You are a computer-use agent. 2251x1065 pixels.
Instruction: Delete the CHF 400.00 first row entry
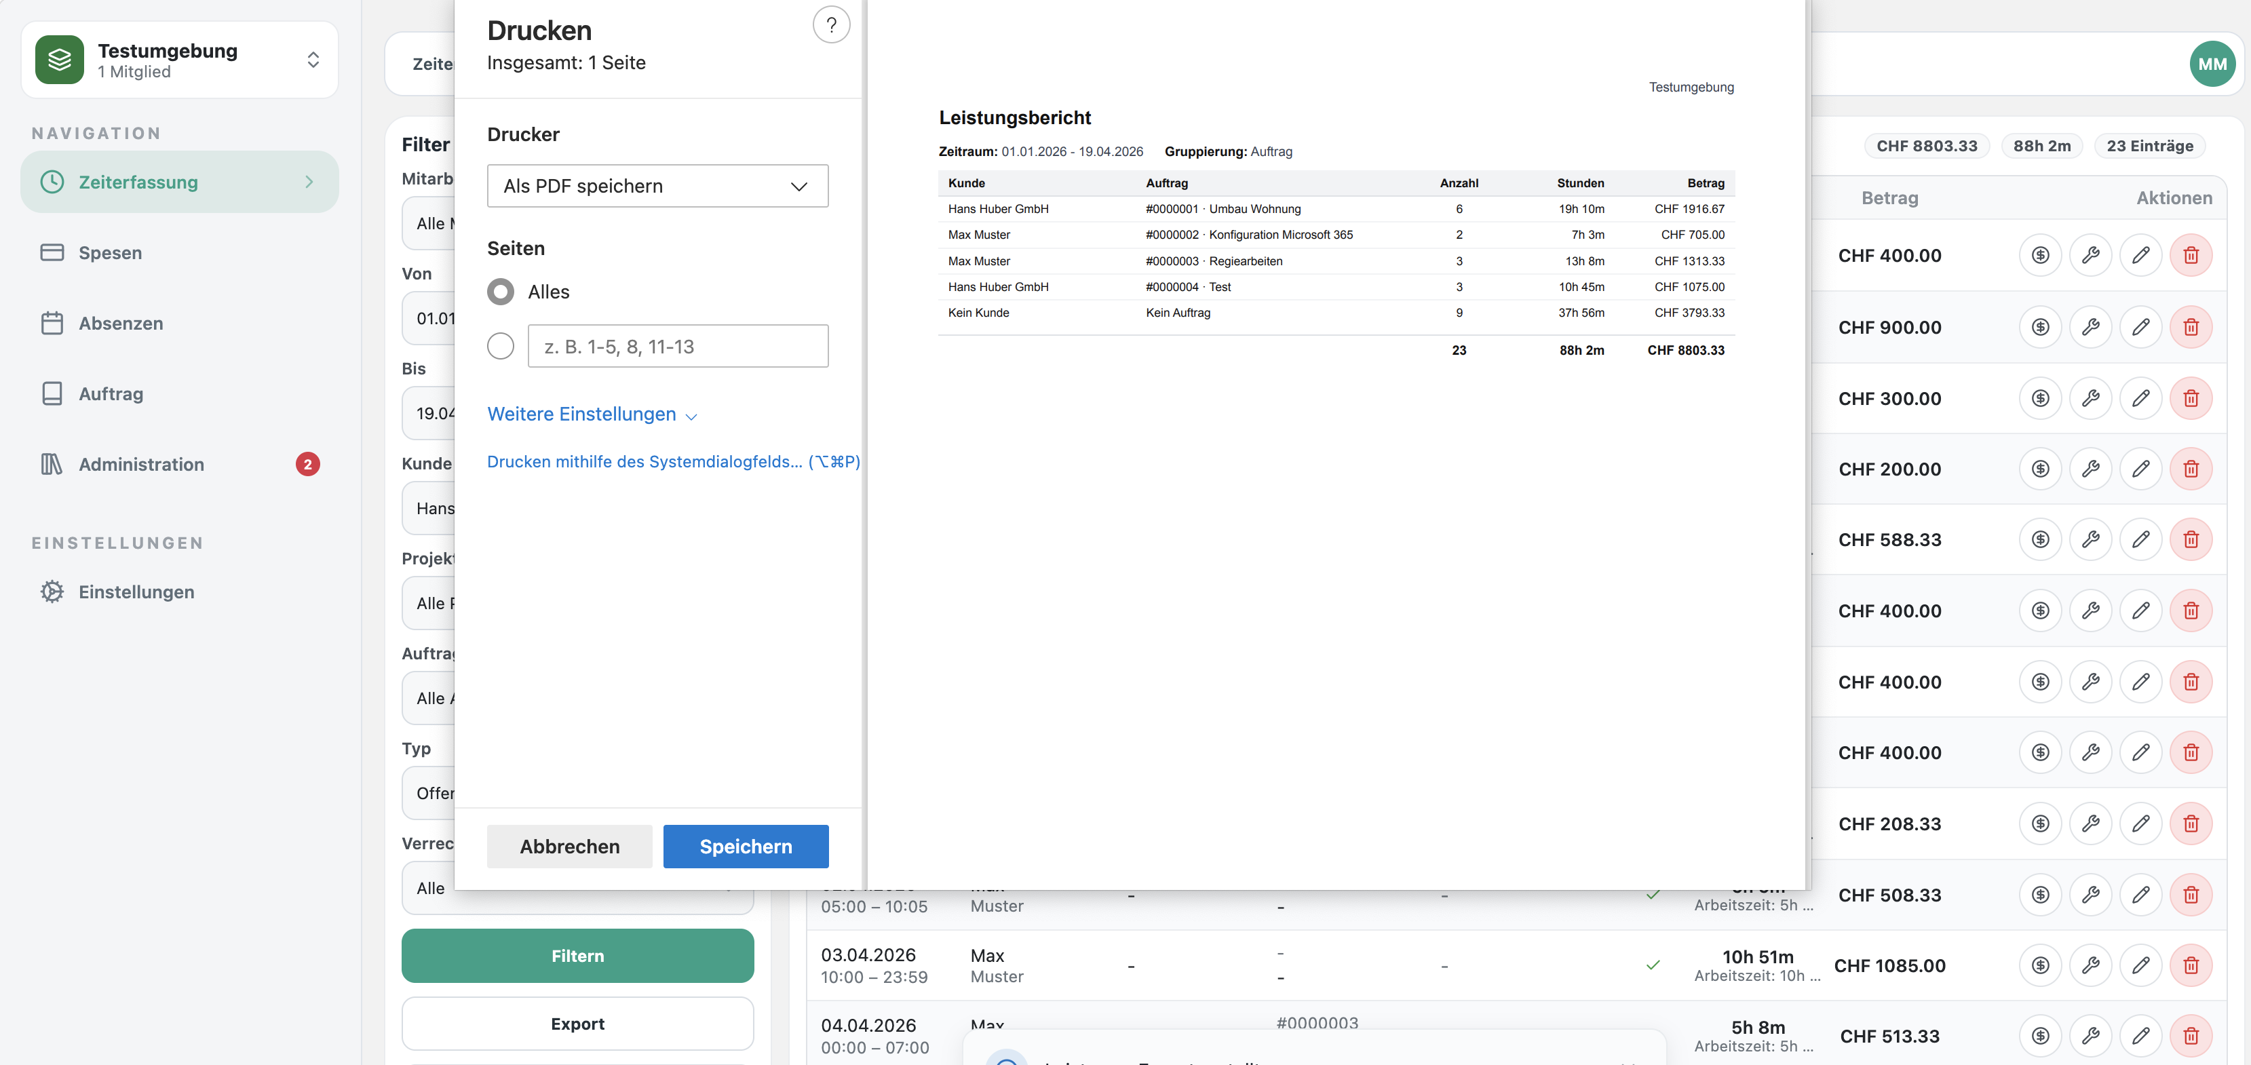pos(2191,255)
